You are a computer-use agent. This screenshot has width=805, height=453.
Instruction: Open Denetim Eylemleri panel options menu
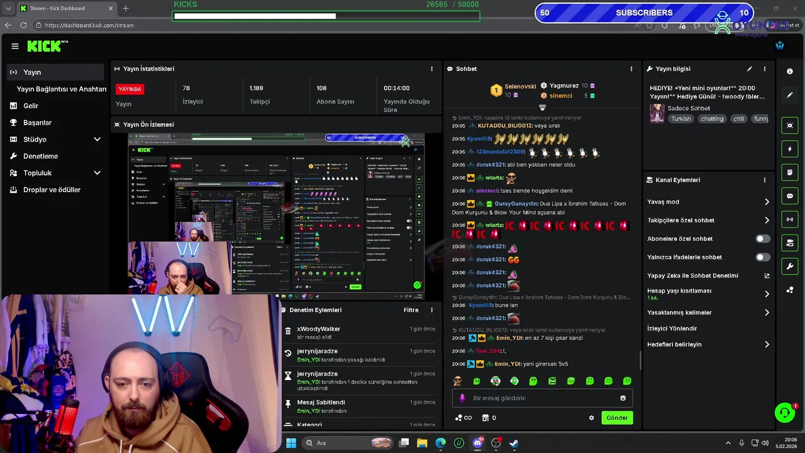(x=431, y=310)
